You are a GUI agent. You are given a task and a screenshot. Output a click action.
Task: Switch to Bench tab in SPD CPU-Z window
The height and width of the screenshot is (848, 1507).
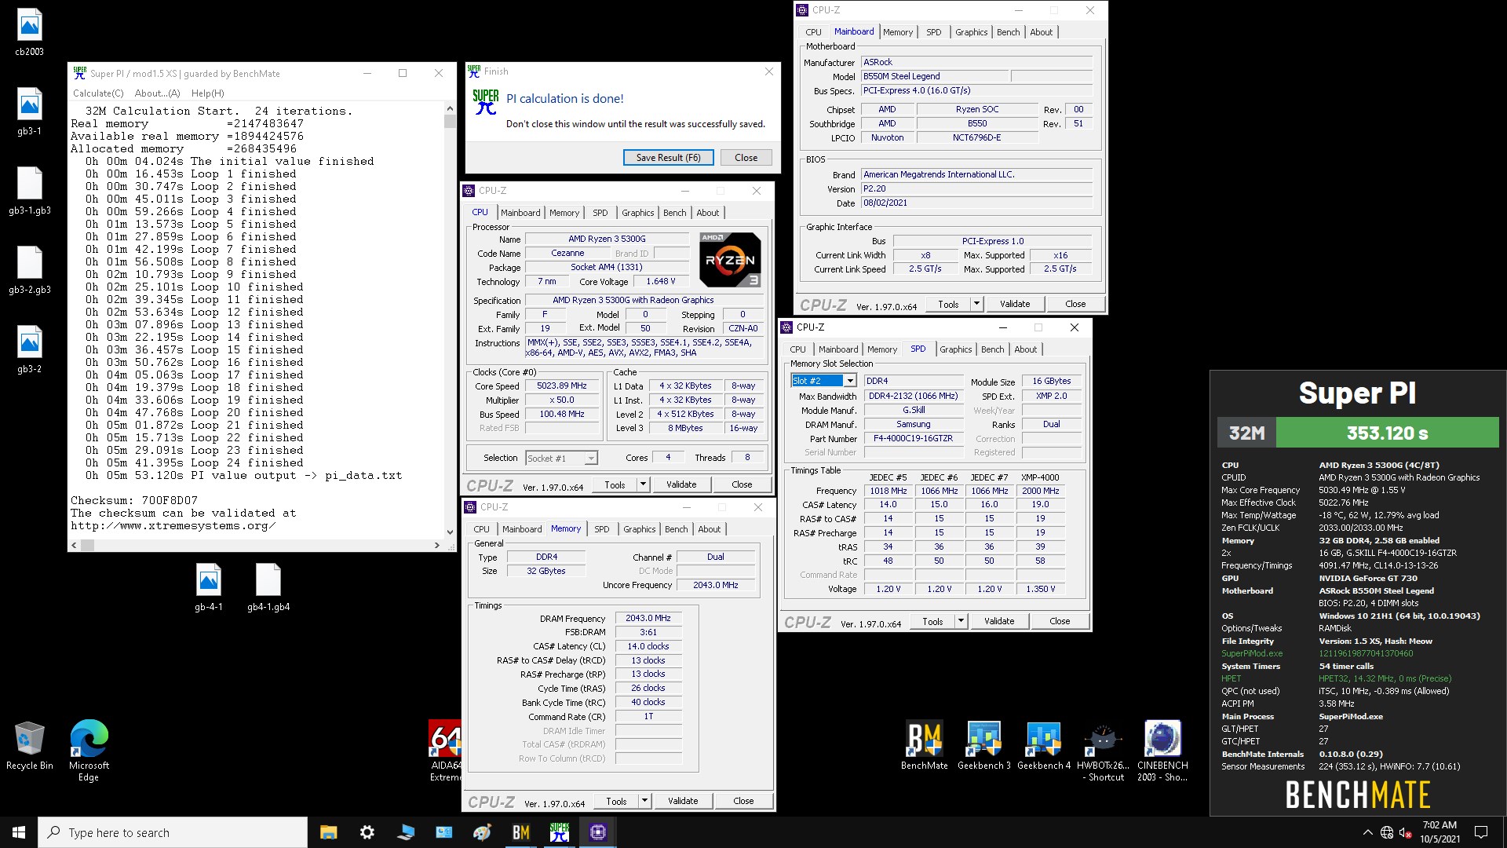coord(992,349)
